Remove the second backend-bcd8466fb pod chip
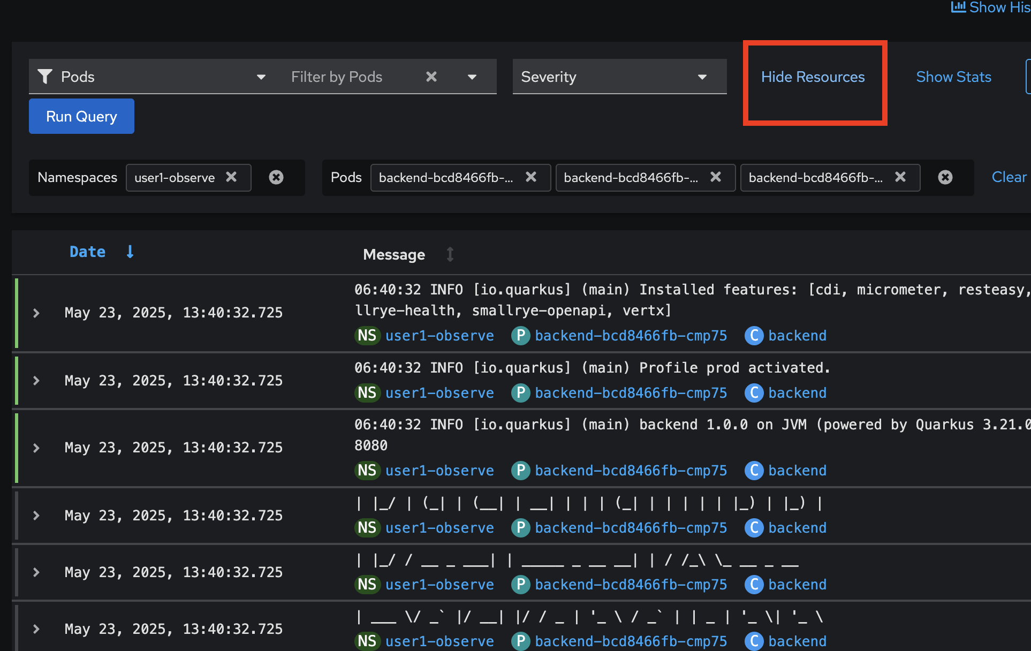Image resolution: width=1031 pixels, height=651 pixels. pos(716,177)
